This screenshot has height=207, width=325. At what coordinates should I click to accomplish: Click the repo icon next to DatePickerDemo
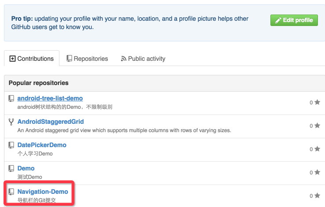[11, 145]
